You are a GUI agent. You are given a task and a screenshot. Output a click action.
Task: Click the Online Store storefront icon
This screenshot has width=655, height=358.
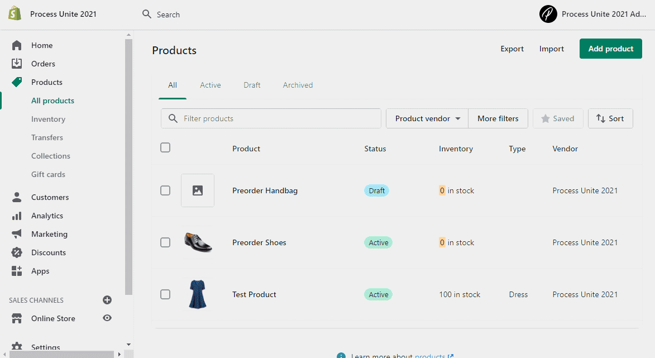(17, 318)
